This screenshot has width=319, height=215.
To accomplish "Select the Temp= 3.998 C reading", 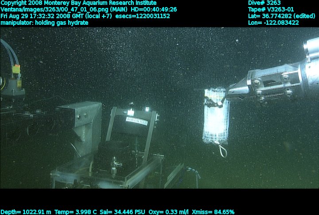I will pos(76,212).
